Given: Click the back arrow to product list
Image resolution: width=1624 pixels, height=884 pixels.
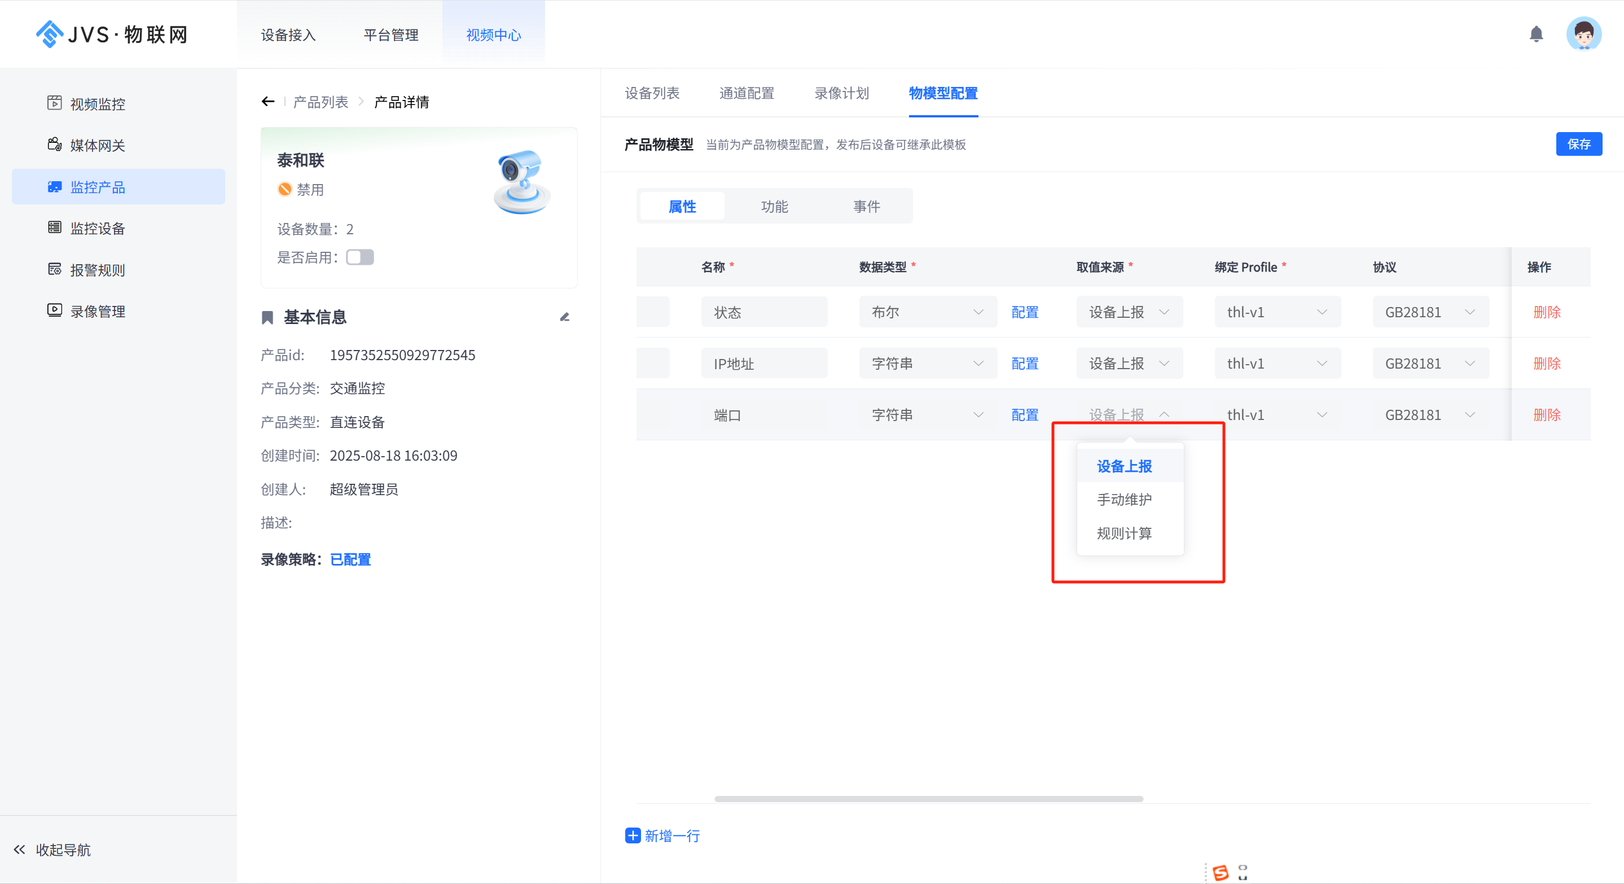Looking at the screenshot, I should pyautogui.click(x=268, y=102).
